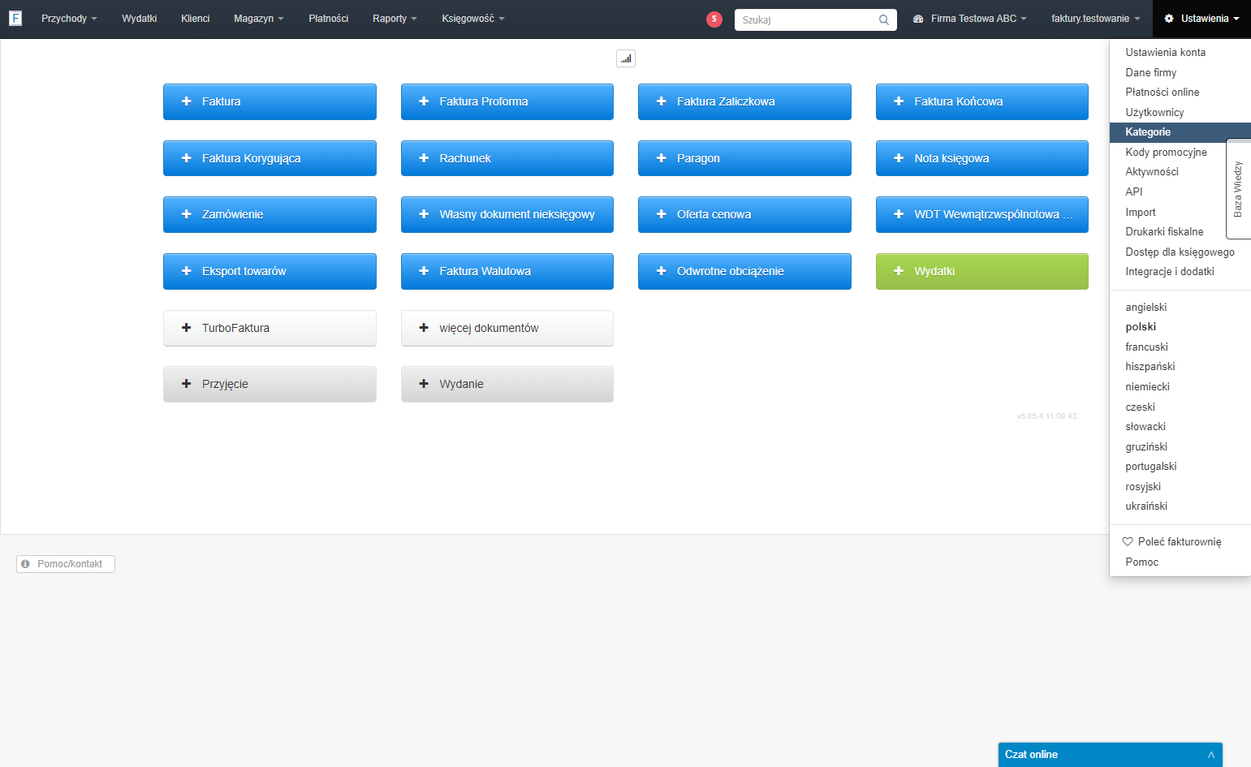
Task: Open the small chart statistics icon
Action: point(626,58)
